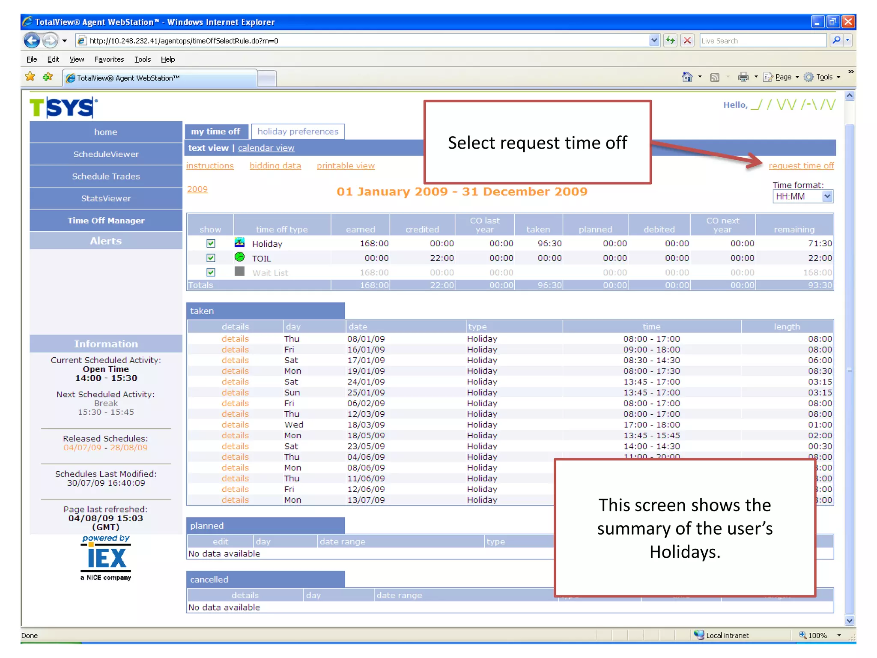Click the request time off link
Image resolution: width=877 pixels, height=658 pixels.
(x=801, y=166)
